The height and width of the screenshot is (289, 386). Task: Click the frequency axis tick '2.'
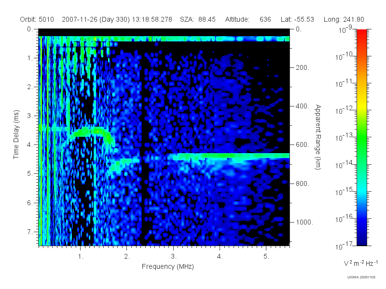tap(126, 257)
